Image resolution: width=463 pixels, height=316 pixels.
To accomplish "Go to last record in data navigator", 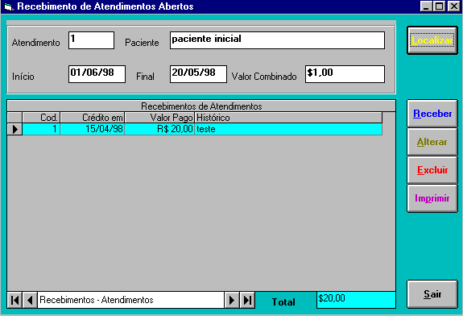I will click(x=247, y=301).
